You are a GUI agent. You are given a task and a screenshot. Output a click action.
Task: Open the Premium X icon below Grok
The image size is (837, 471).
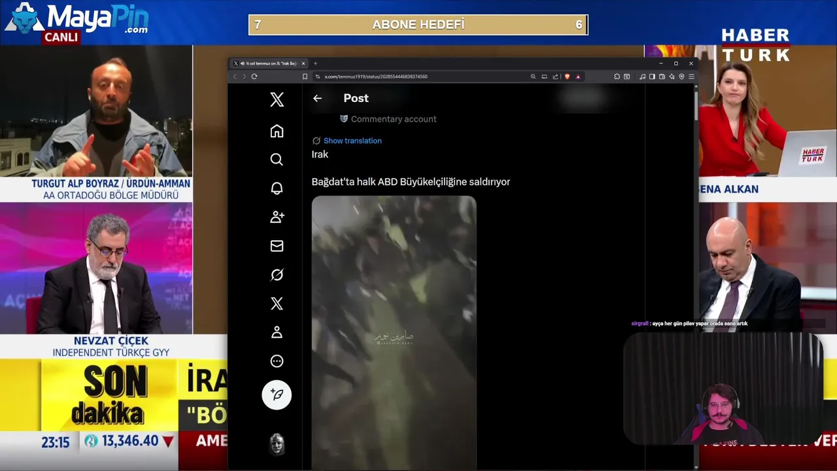click(277, 304)
